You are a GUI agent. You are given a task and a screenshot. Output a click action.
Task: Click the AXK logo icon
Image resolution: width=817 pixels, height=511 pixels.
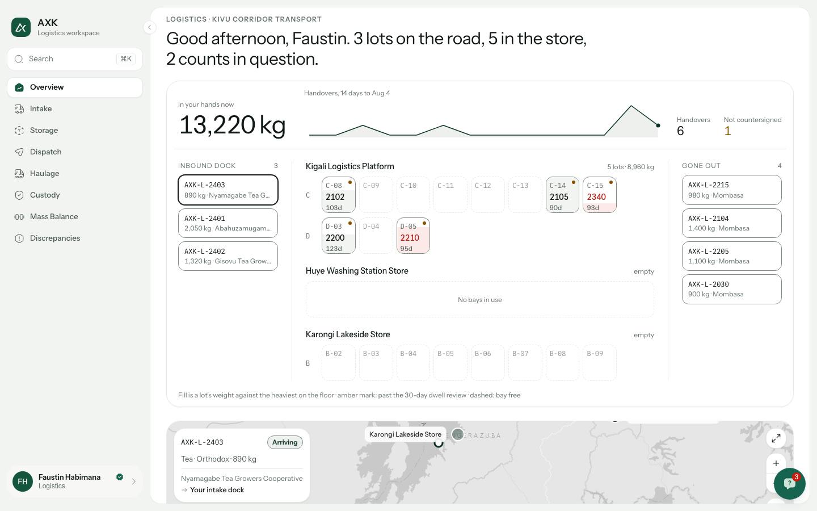21,27
